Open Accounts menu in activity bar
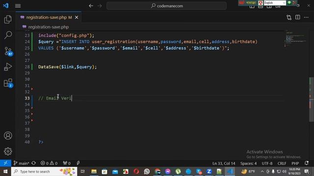This screenshot has width=314, height=176. coord(8,136)
